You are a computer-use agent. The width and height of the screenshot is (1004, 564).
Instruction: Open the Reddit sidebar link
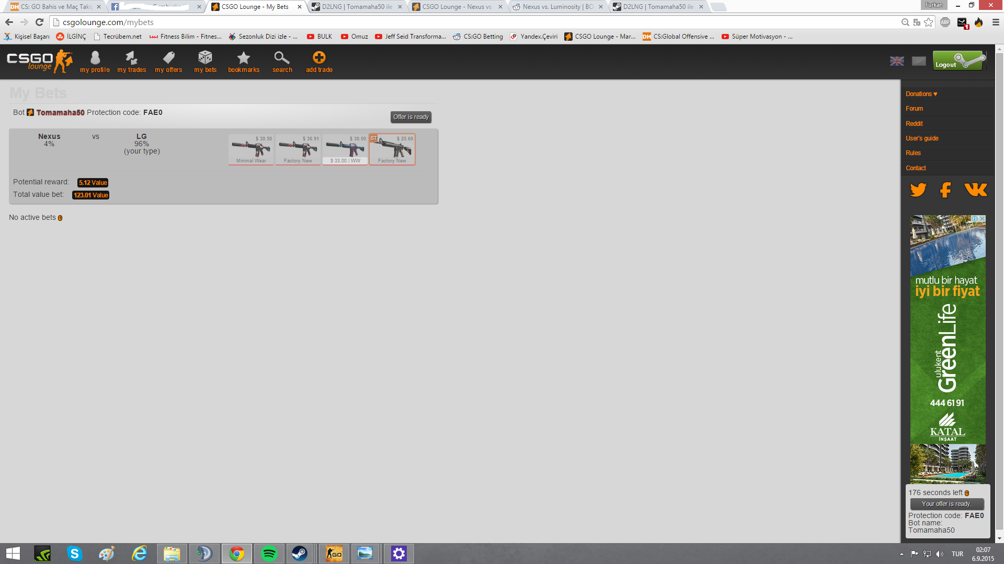914,124
